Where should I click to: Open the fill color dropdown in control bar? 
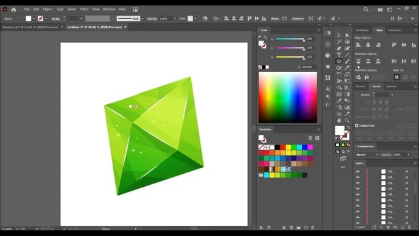tap(33, 18)
